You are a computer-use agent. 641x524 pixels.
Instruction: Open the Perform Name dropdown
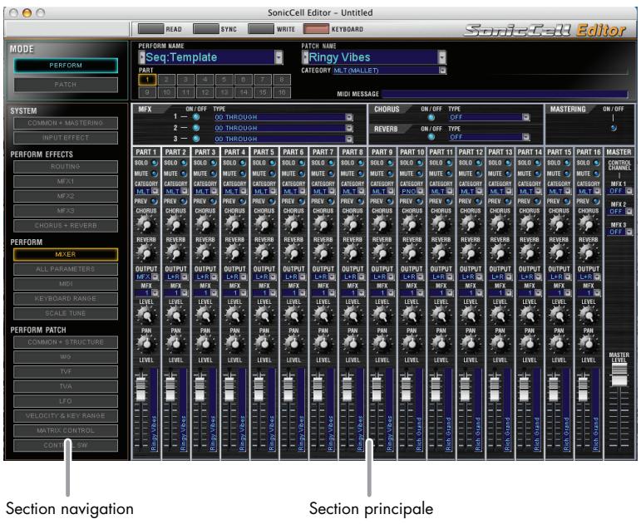279,57
